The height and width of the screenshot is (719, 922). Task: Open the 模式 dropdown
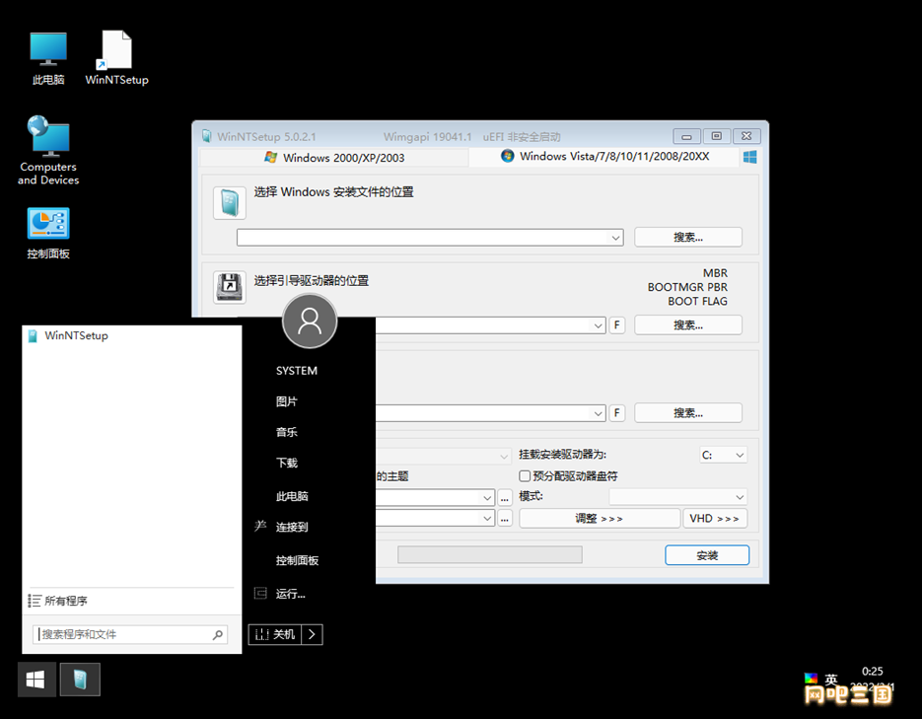click(678, 497)
